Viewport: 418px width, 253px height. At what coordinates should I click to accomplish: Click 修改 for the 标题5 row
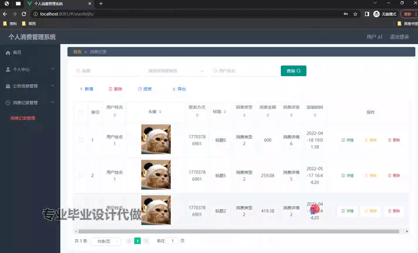(371, 176)
